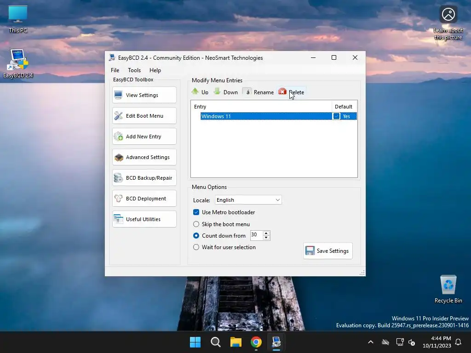
Task: Select the Recycle Bin desktop icon
Action: pos(448,289)
